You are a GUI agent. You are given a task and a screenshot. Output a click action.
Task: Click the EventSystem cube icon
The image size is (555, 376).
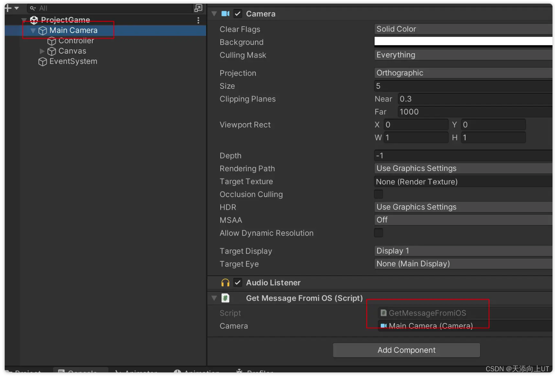[43, 62]
